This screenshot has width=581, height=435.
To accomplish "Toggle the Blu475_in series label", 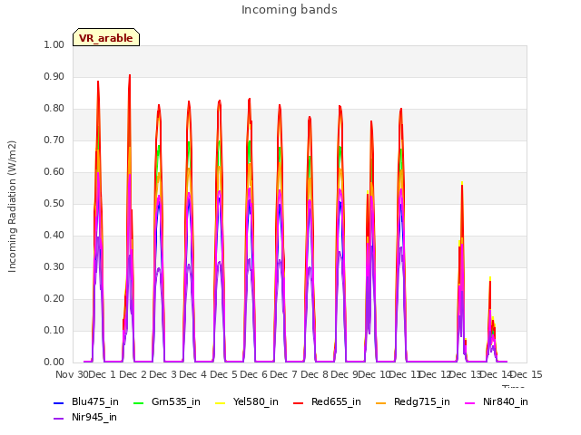I will (95, 402).
